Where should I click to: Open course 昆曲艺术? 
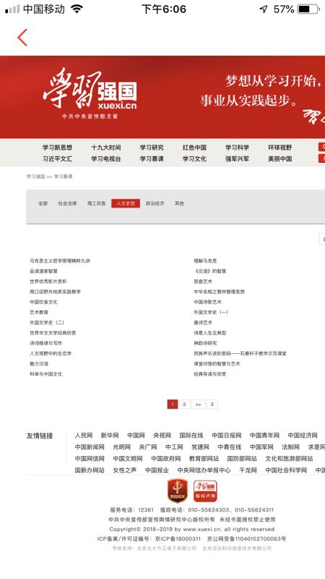tap(203, 282)
